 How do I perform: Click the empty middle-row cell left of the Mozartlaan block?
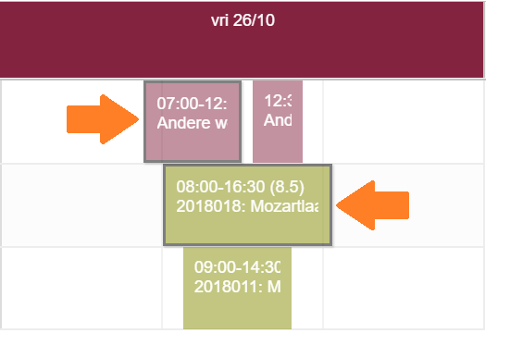(81, 204)
